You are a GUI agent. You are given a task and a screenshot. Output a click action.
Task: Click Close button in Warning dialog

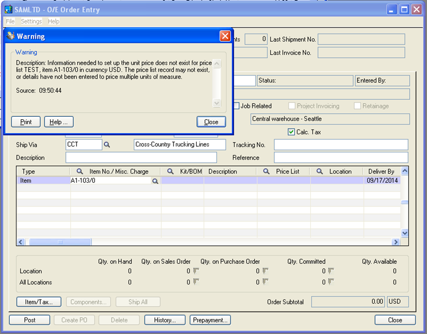[x=211, y=122]
